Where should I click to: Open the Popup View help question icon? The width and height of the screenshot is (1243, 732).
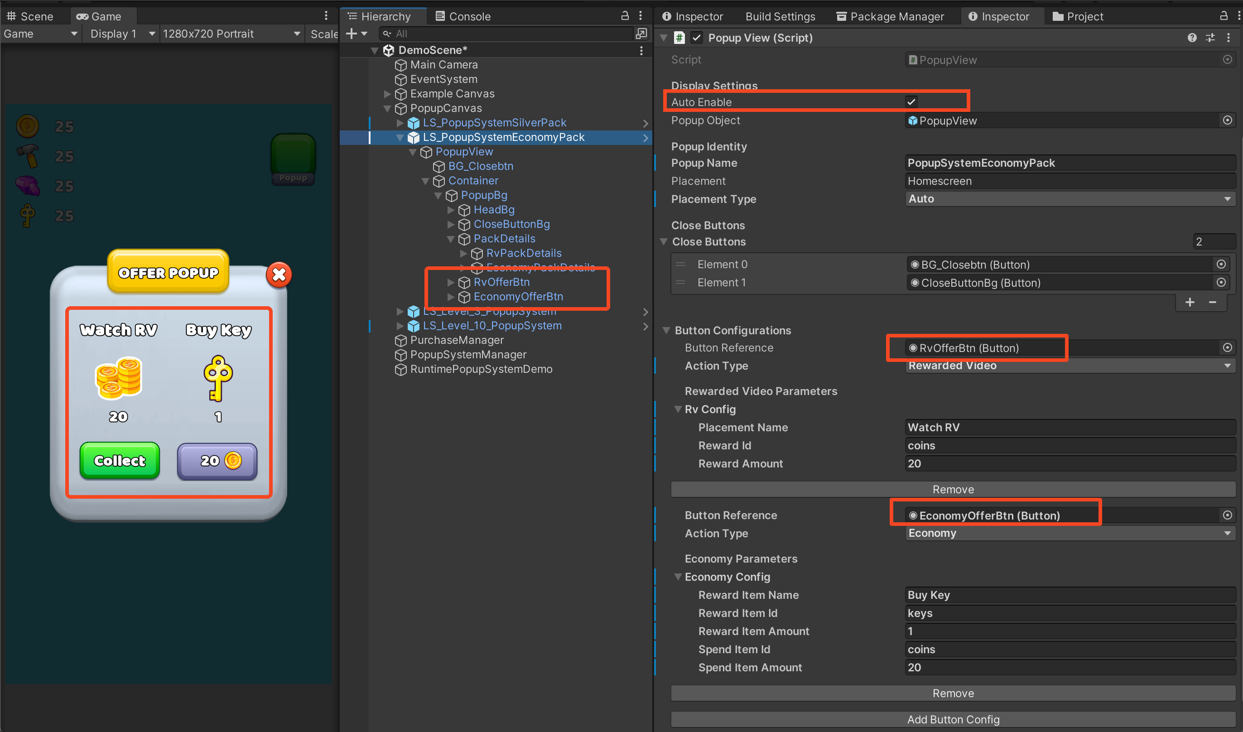pyautogui.click(x=1192, y=38)
